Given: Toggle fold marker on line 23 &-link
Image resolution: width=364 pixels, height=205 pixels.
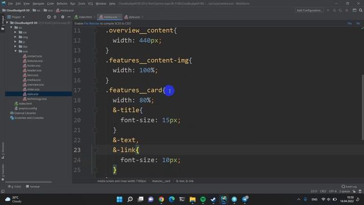Looking at the screenshot, I should tap(95, 150).
